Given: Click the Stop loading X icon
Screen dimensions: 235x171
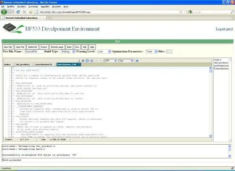Looking at the screenshot, I should [24, 12].
